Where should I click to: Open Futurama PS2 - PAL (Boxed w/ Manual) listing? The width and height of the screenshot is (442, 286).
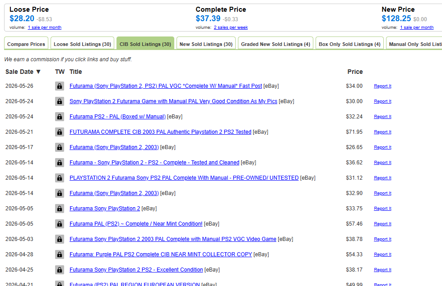(x=117, y=116)
